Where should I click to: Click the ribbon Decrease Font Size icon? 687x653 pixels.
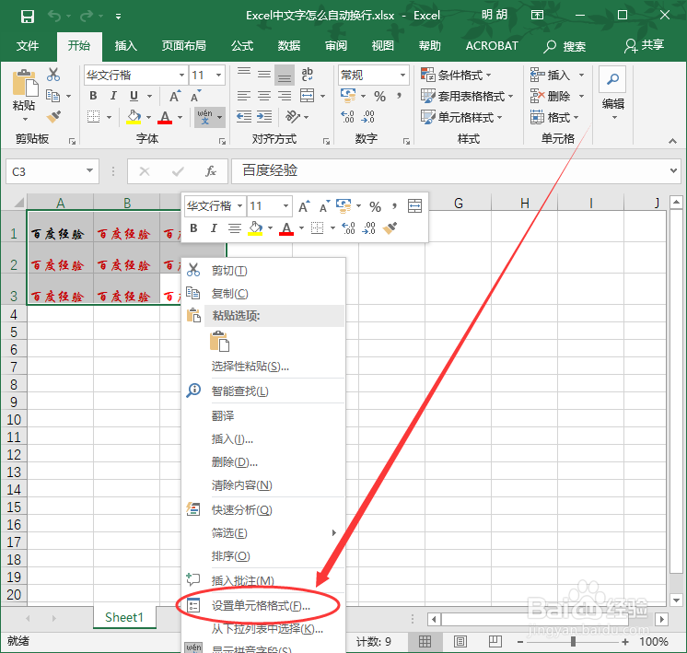(x=195, y=96)
